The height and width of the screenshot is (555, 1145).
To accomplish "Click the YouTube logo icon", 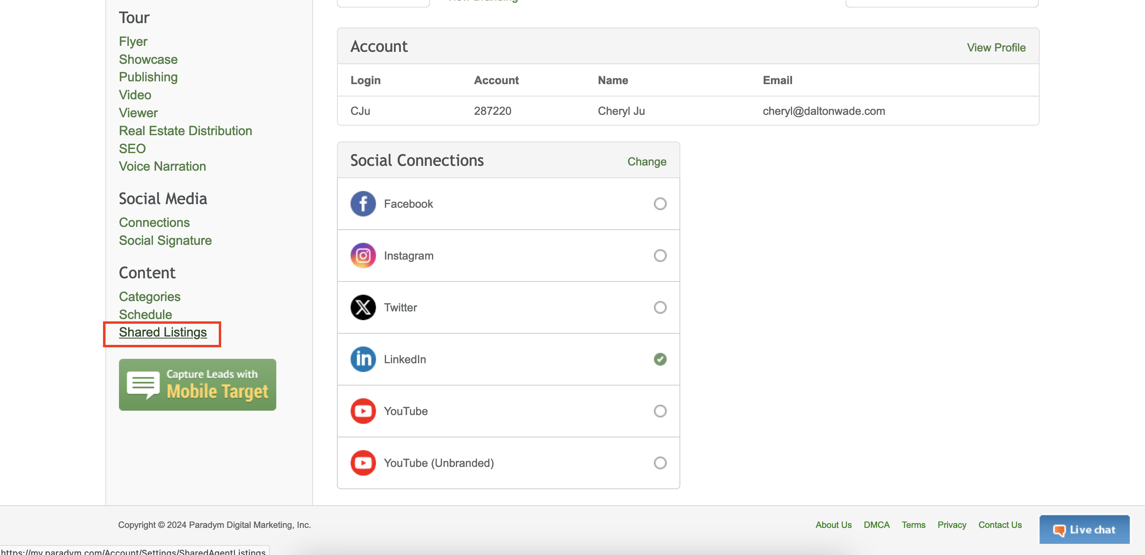I will 363,411.
